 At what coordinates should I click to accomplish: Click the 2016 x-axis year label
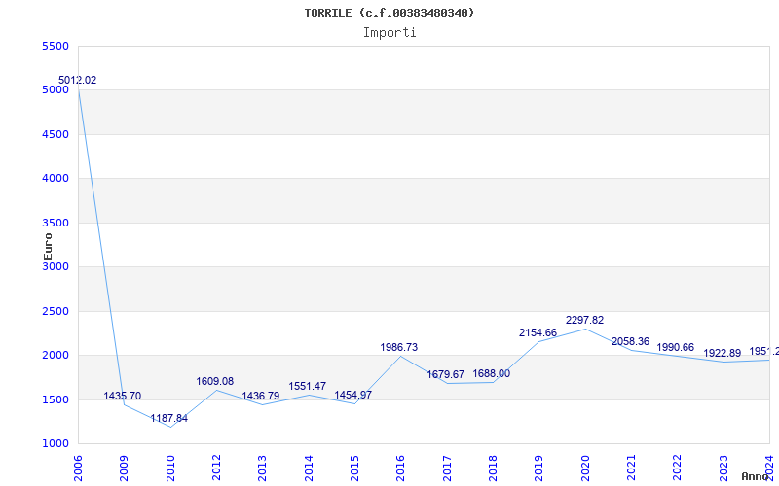click(x=401, y=469)
